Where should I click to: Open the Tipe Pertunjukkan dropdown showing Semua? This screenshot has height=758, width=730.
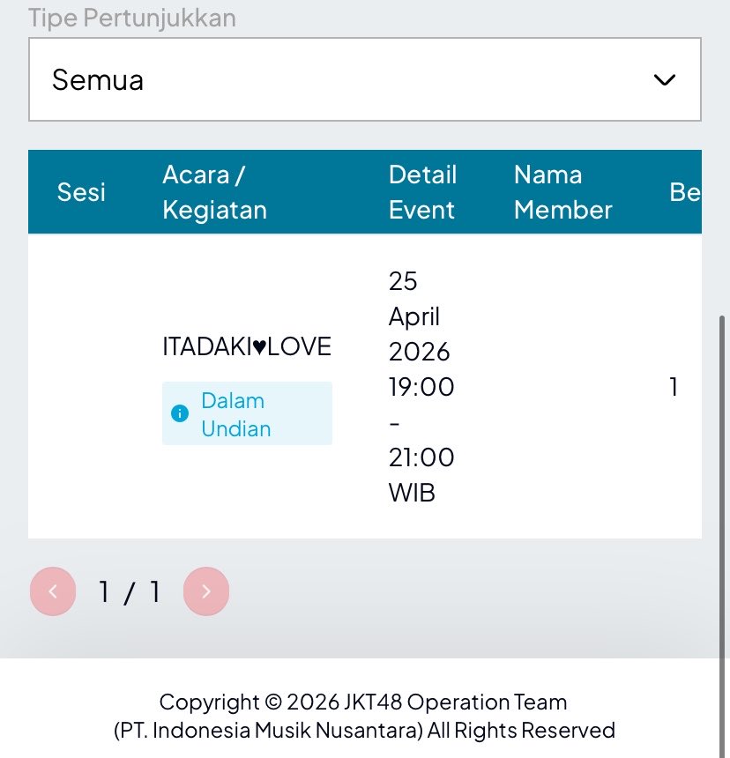[x=364, y=79]
